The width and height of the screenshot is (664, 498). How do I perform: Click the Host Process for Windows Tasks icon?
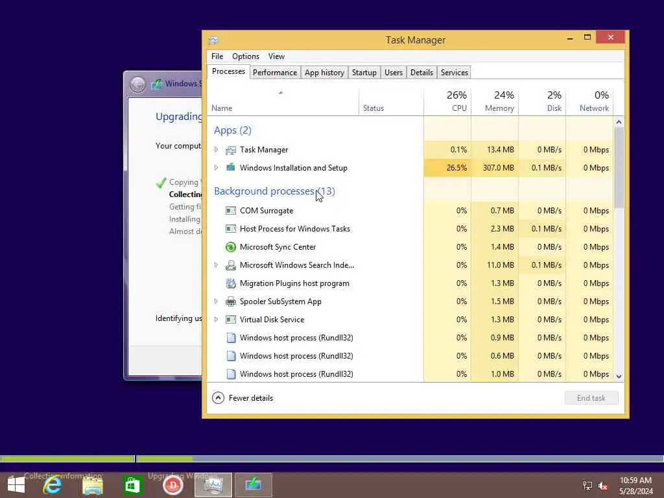click(230, 229)
